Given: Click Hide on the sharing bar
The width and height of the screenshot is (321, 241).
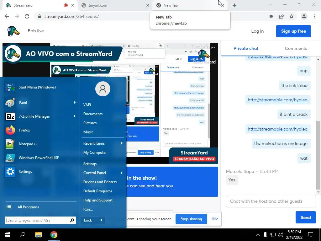Looking at the screenshot, I should pyautogui.click(x=214, y=219).
